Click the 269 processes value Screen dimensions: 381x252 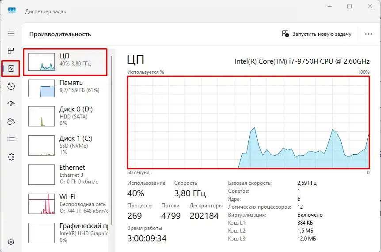coord(134,216)
